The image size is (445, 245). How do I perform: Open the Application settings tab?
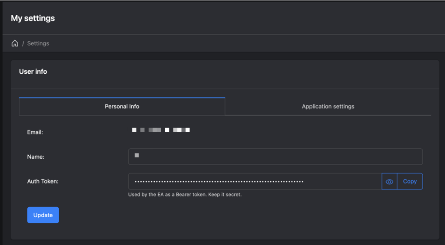(328, 107)
